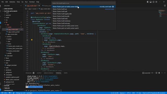Open the Terminal menu

pos(32,2)
